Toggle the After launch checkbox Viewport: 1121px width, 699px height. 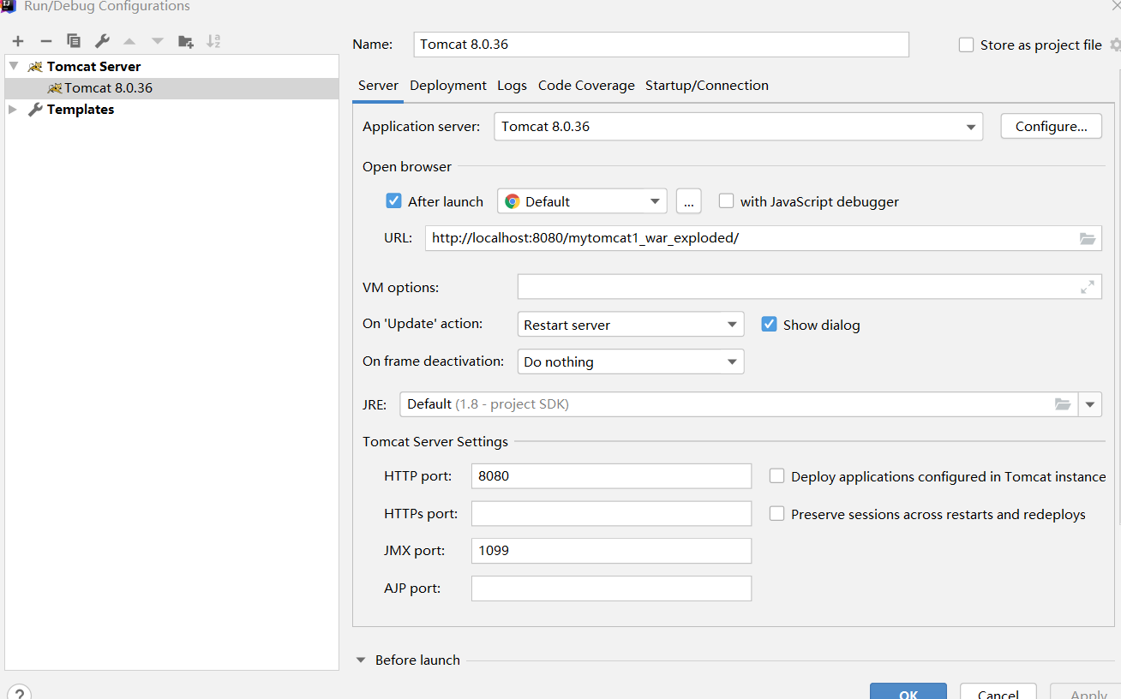(393, 201)
